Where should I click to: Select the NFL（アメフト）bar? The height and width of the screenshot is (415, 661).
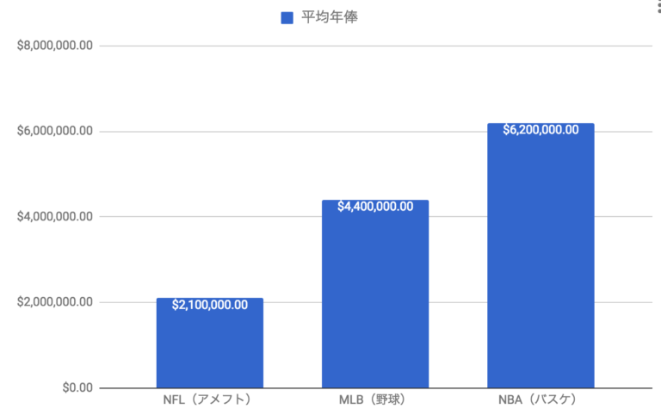tap(210, 343)
